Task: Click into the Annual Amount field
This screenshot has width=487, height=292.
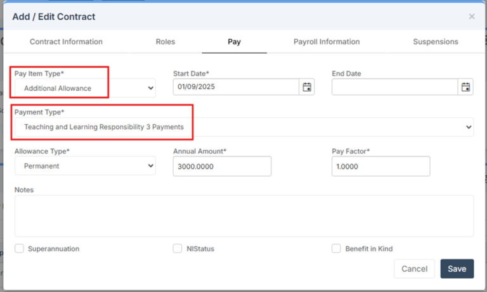Action: (222, 167)
